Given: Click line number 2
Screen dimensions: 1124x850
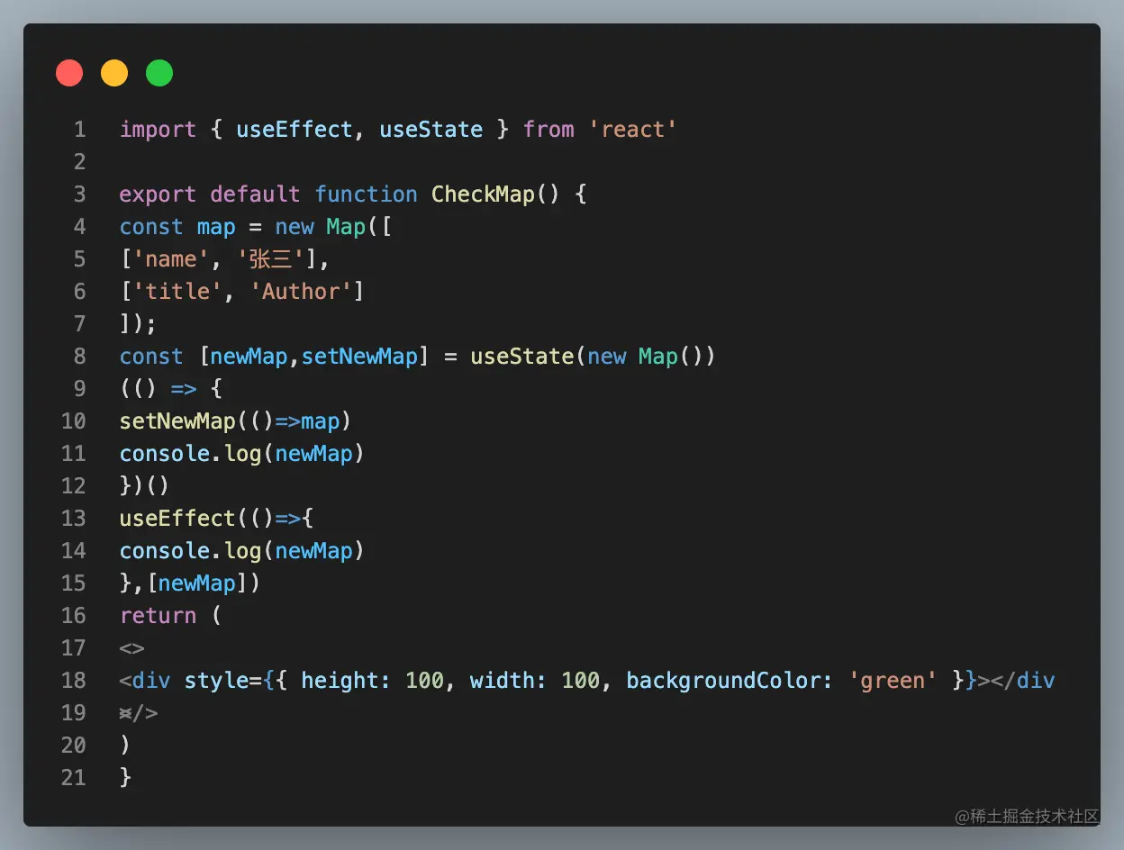Looking at the screenshot, I should [79, 162].
